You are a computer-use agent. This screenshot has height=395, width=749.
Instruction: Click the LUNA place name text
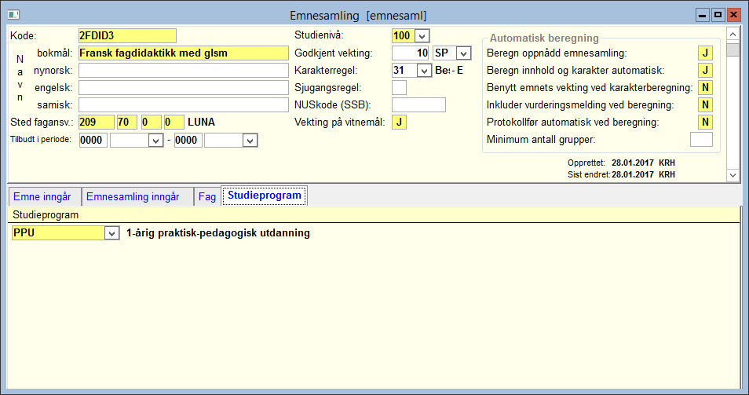(201, 123)
